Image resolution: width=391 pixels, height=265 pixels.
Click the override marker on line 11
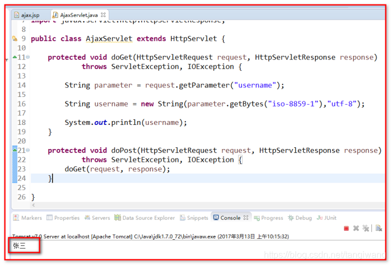click(15, 57)
